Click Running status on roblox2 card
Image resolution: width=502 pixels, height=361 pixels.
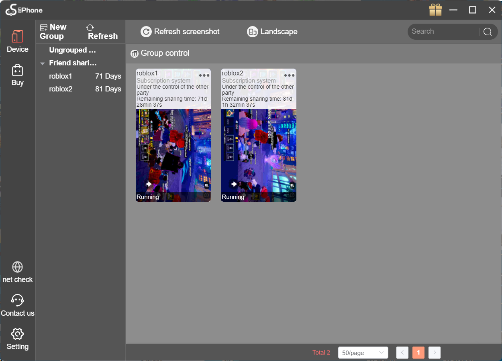[x=233, y=197]
